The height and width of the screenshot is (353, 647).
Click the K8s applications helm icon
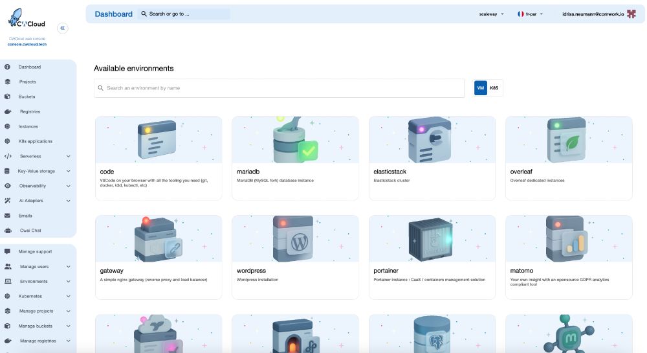tap(7, 141)
